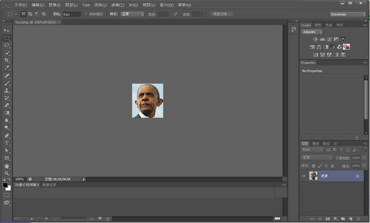370x223 pixels.
Task: Choose Add to selection mode
Action: tap(30, 14)
